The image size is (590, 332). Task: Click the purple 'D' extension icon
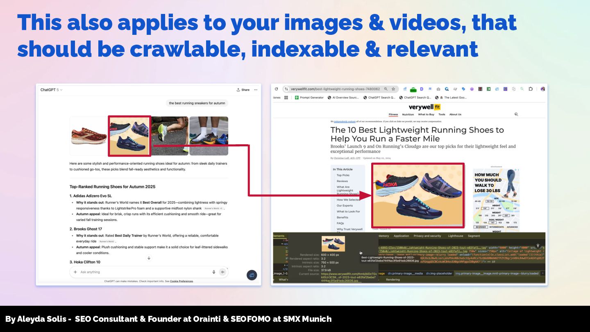tap(422, 89)
